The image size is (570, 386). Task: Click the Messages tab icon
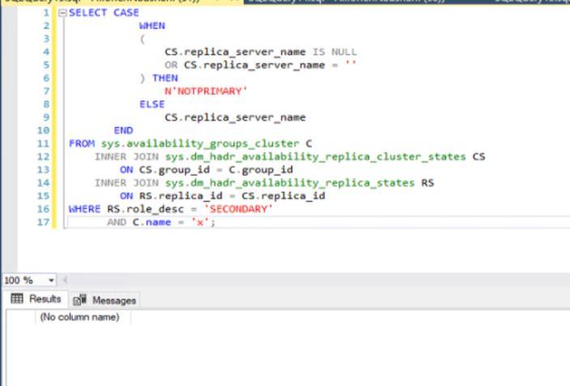(79, 300)
